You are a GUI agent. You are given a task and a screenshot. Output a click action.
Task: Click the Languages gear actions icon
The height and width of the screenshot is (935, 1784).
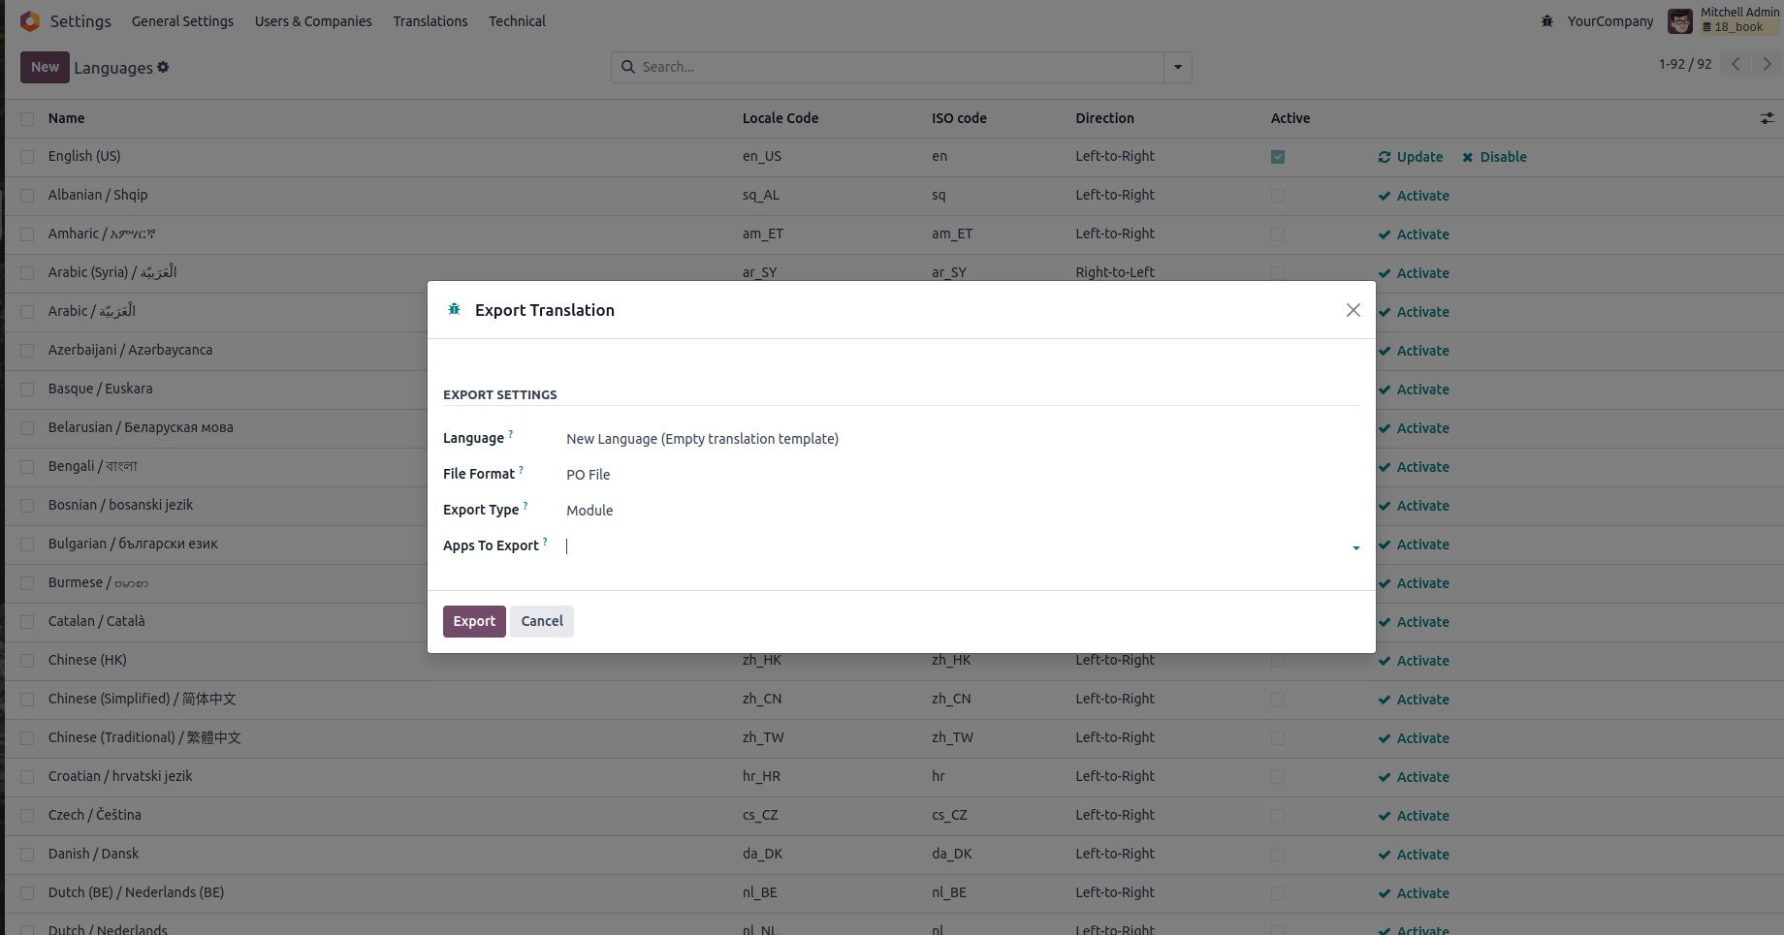(x=163, y=67)
